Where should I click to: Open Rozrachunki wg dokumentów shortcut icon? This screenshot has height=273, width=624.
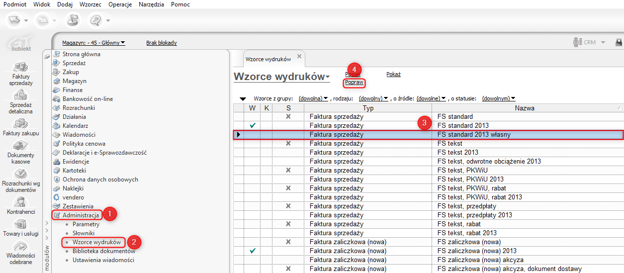(x=21, y=174)
